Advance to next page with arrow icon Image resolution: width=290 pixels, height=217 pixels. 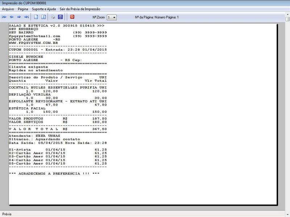tap(19, 17)
